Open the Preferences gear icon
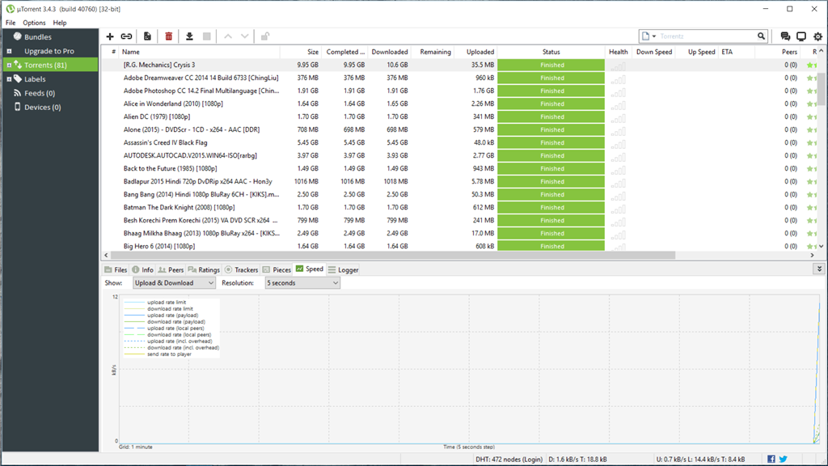This screenshot has width=828, height=466. pos(817,36)
